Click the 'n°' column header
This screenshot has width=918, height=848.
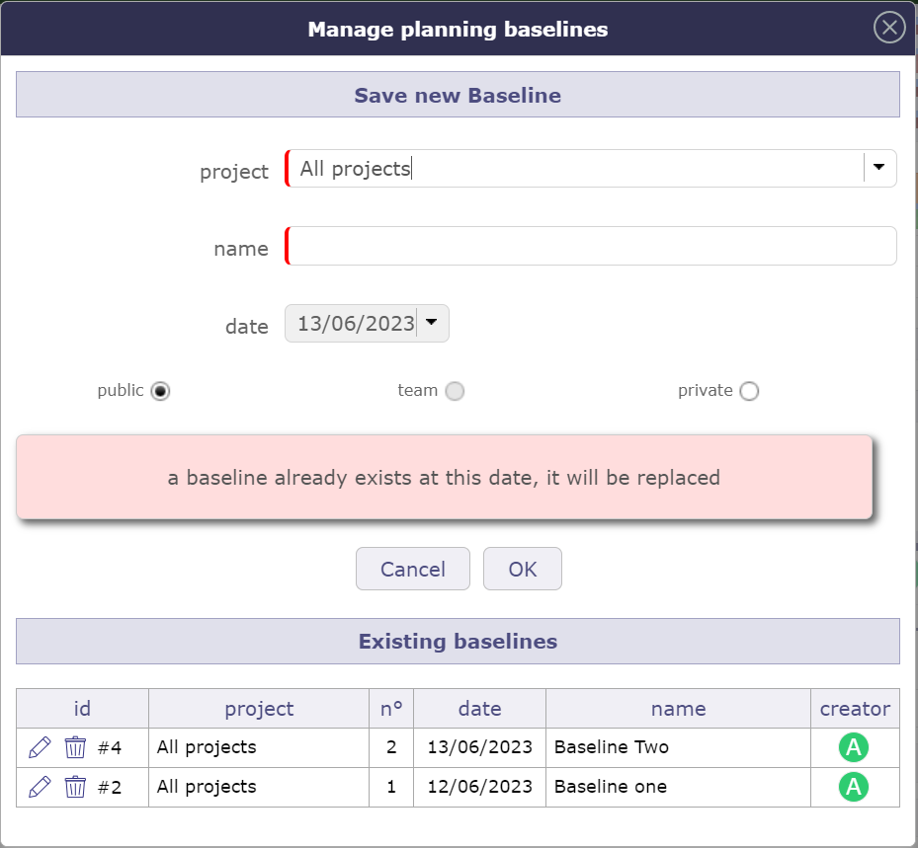(x=391, y=709)
